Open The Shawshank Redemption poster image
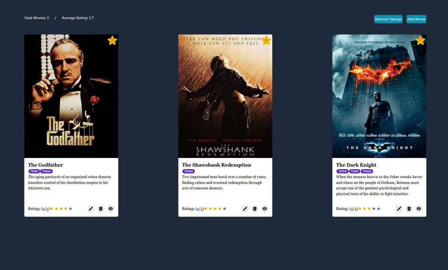Image resolution: width=448 pixels, height=270 pixels. coord(225,96)
